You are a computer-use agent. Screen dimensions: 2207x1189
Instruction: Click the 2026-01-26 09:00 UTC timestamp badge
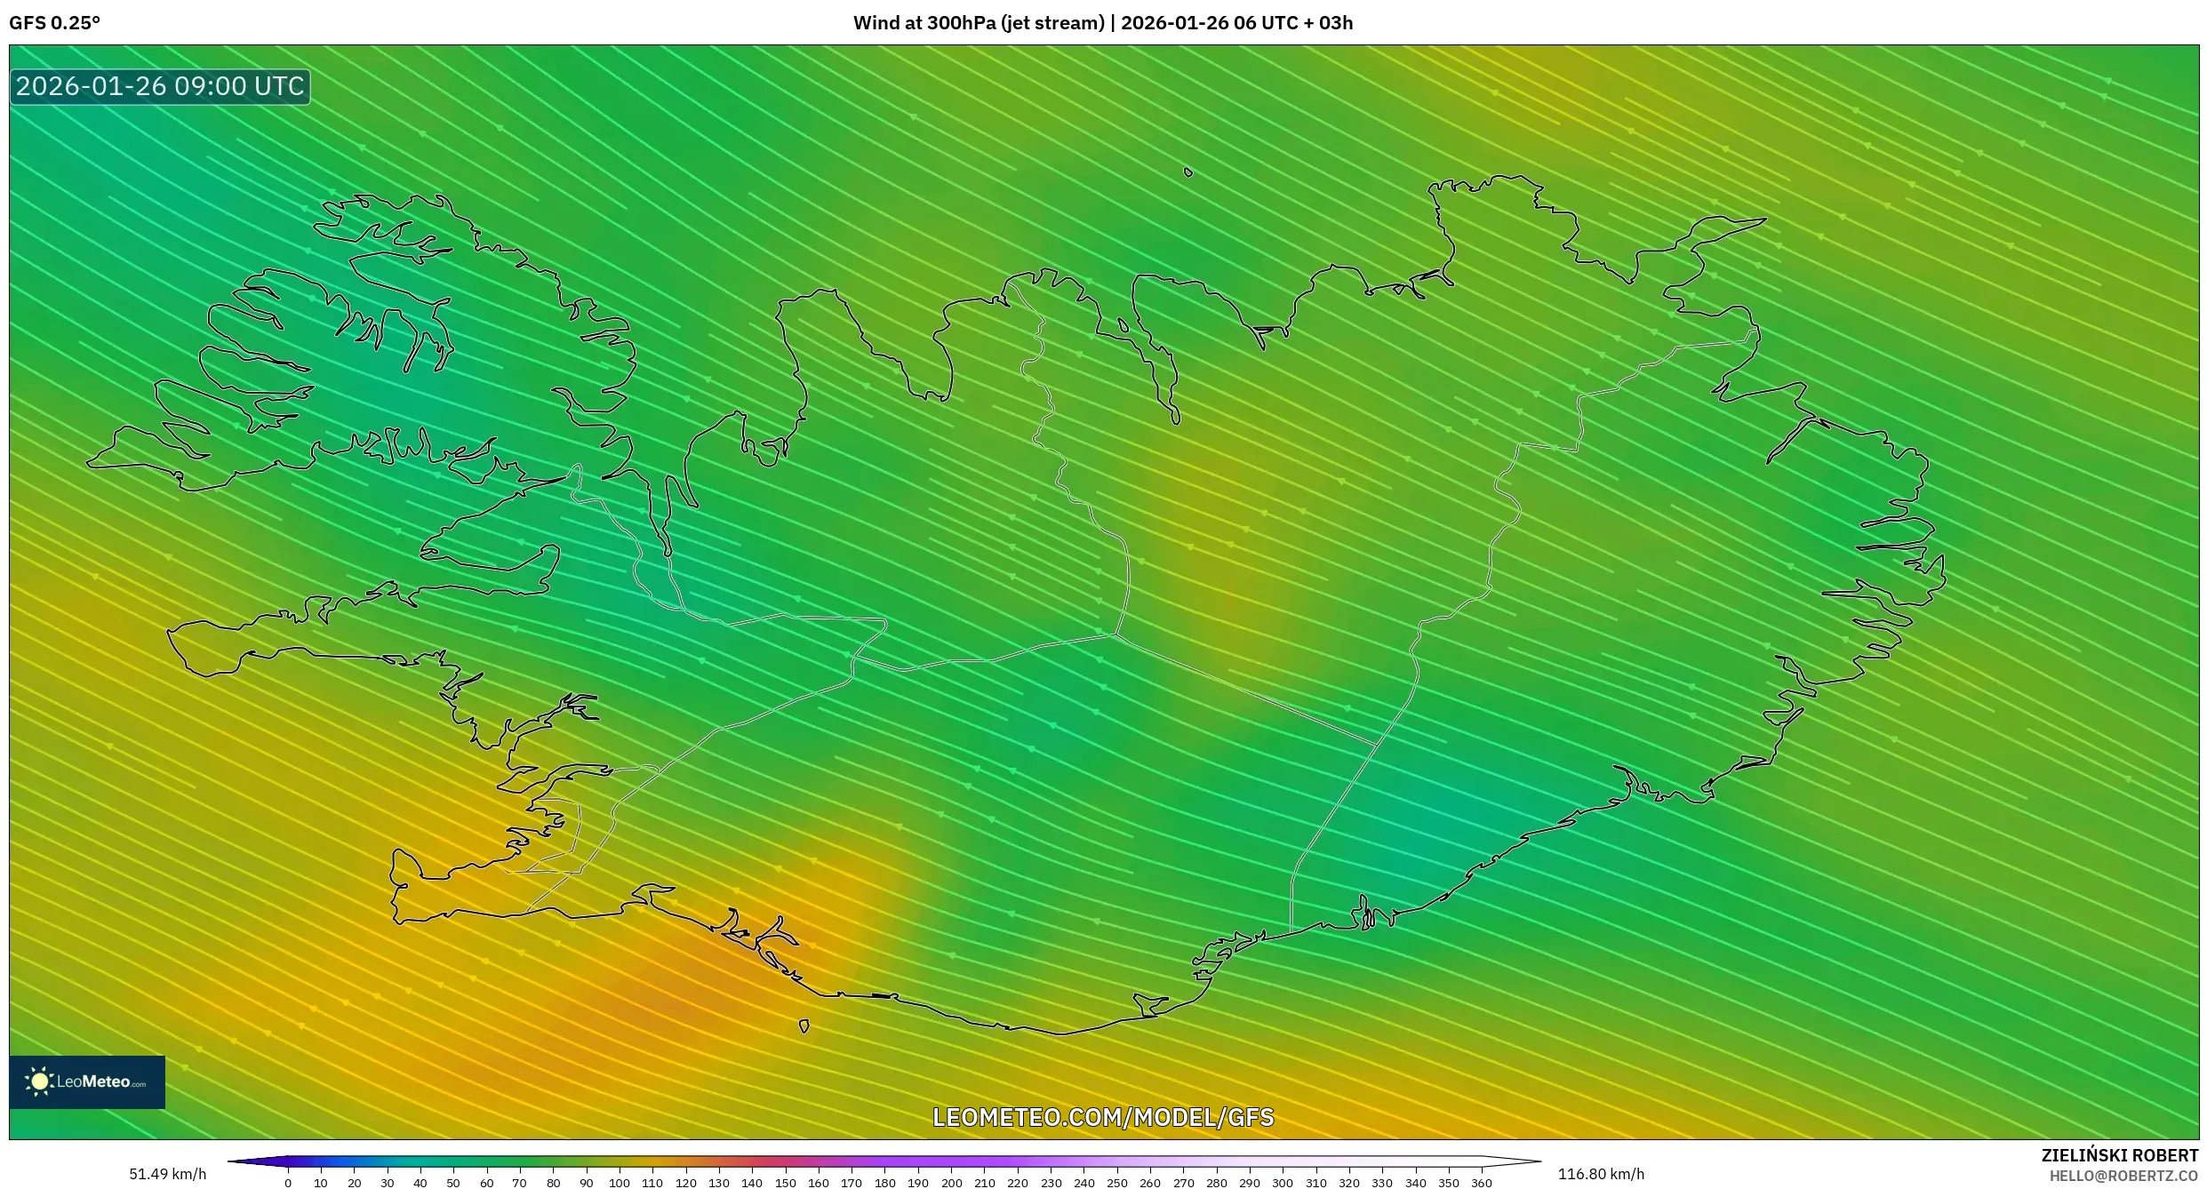pos(158,87)
